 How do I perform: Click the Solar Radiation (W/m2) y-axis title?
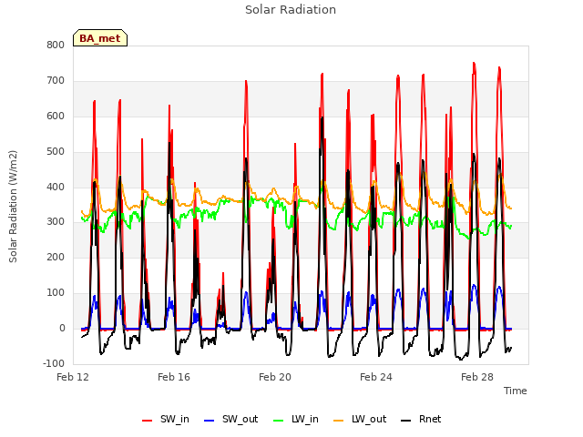point(13,207)
